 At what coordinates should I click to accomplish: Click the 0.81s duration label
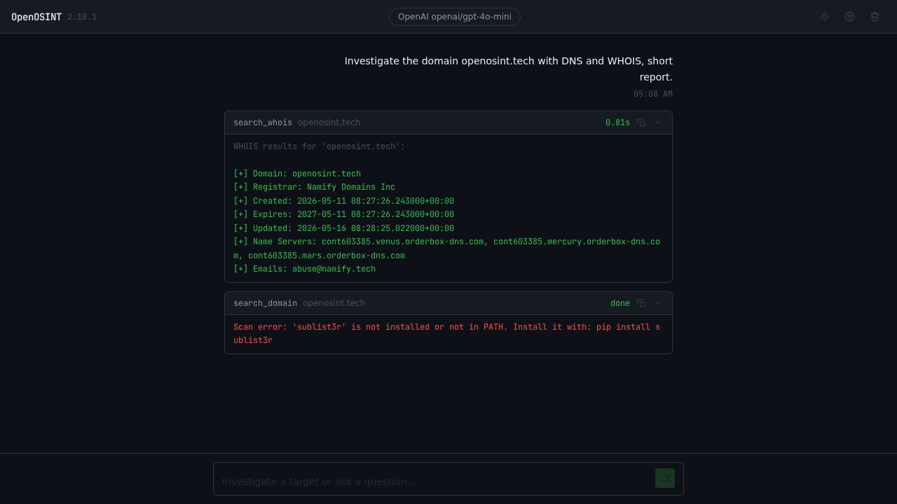617,122
